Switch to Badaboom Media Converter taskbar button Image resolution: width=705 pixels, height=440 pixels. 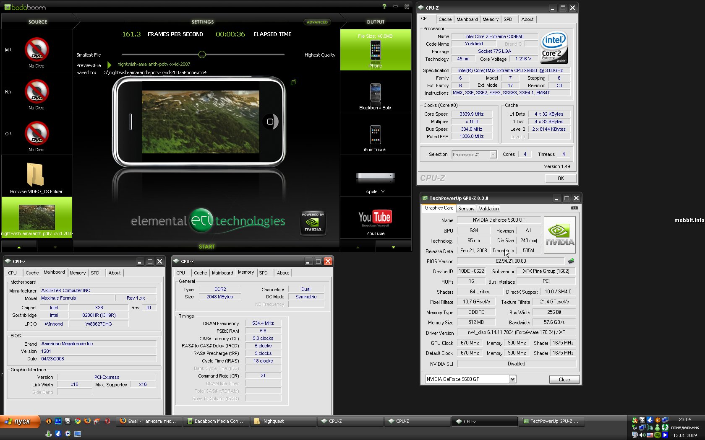[216, 421]
